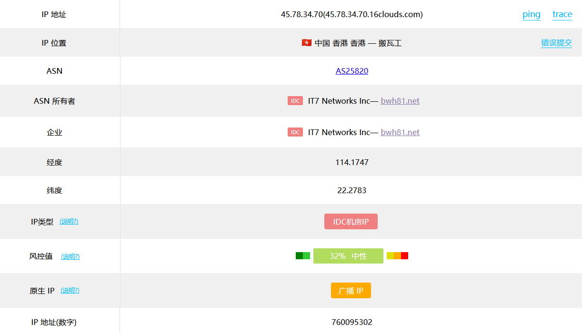The image size is (582, 333).
Task: Click the red risk scale swatch
Action: point(405,256)
